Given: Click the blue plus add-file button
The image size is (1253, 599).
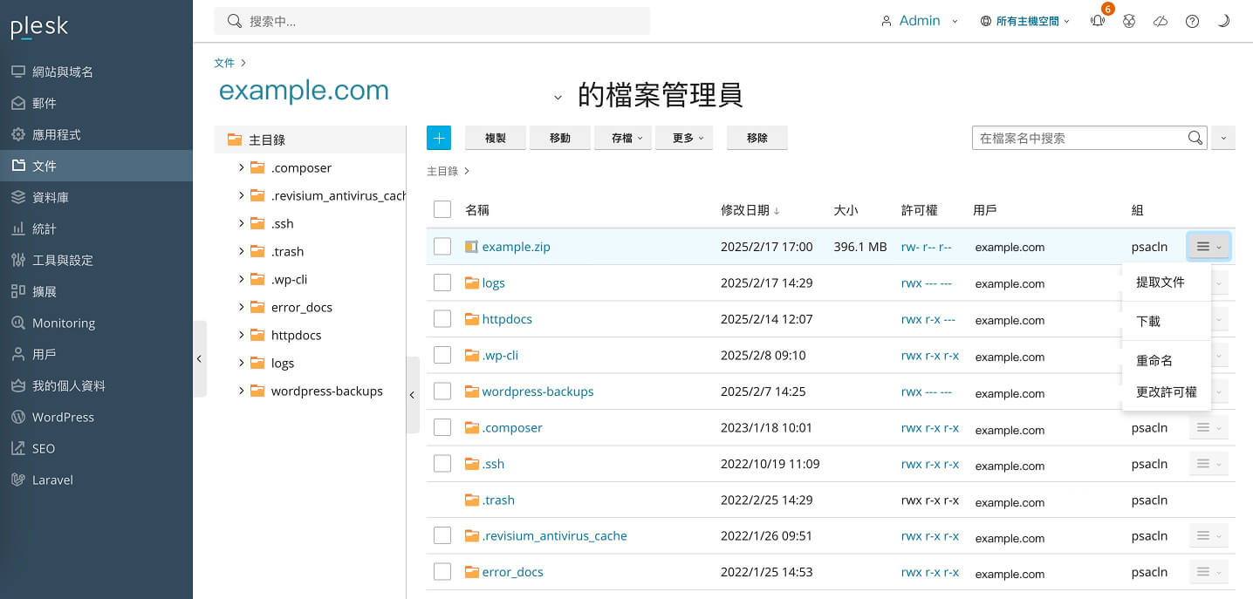Looking at the screenshot, I should pos(439,138).
